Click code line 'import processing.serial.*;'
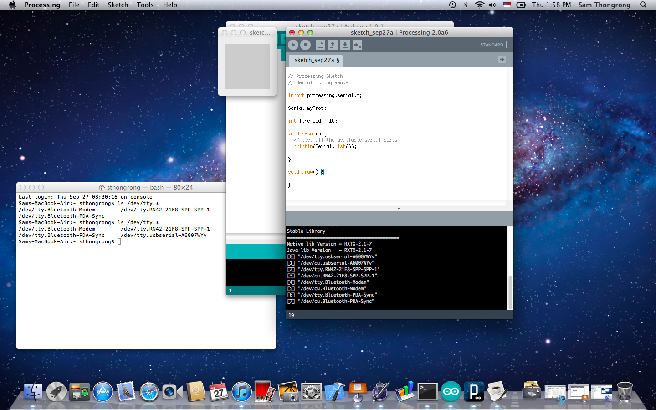The height and width of the screenshot is (410, 656). pyautogui.click(x=325, y=95)
